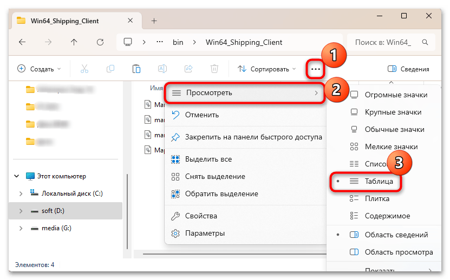
Task: Click the Сведения button
Action: point(409,69)
